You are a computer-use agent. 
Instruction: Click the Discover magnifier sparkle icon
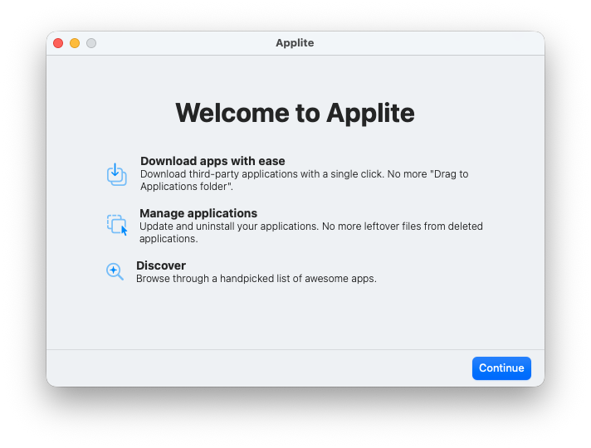click(115, 271)
